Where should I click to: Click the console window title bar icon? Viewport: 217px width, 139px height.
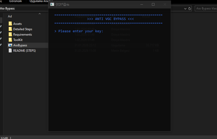pyautogui.click(x=52, y=4)
